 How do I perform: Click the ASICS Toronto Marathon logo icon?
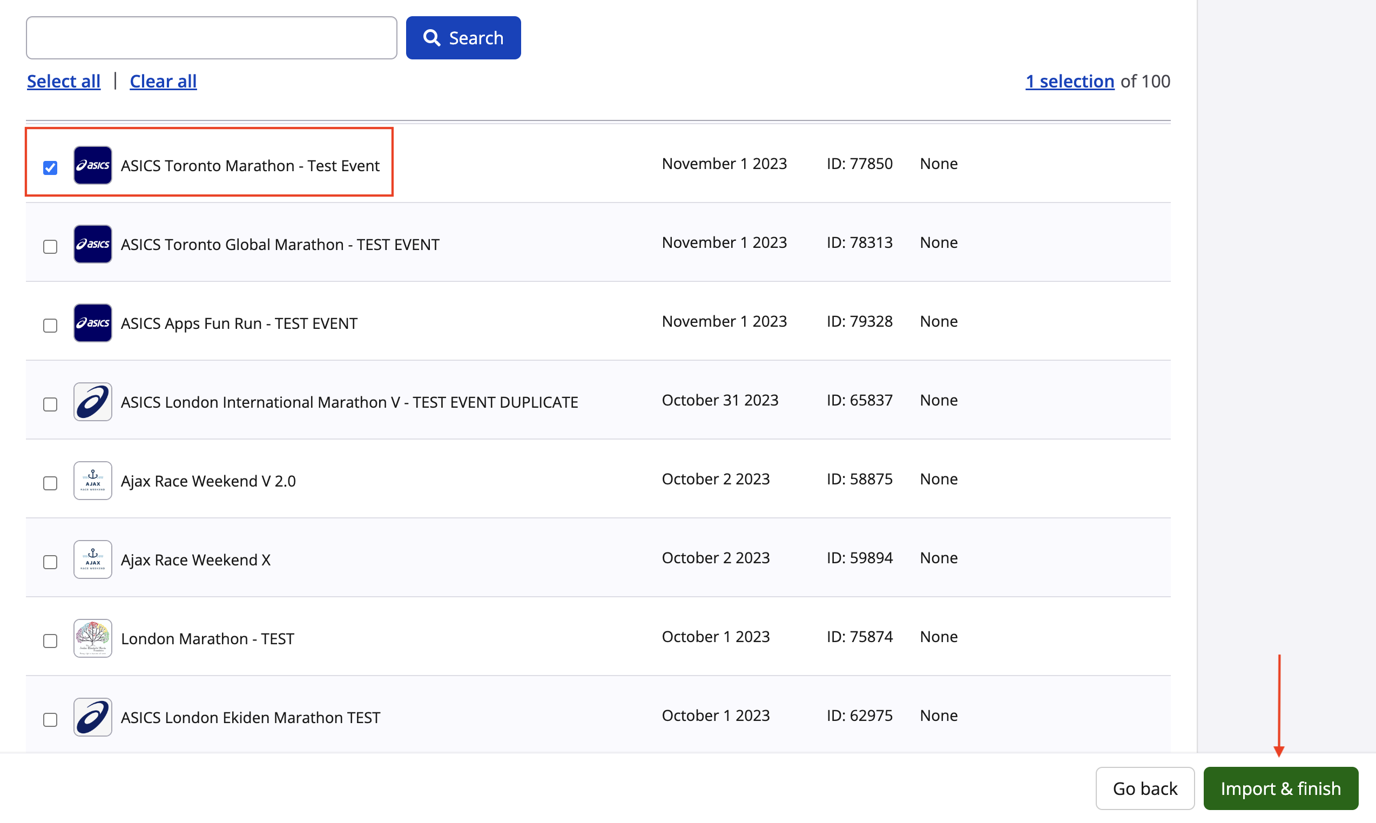pyautogui.click(x=93, y=165)
